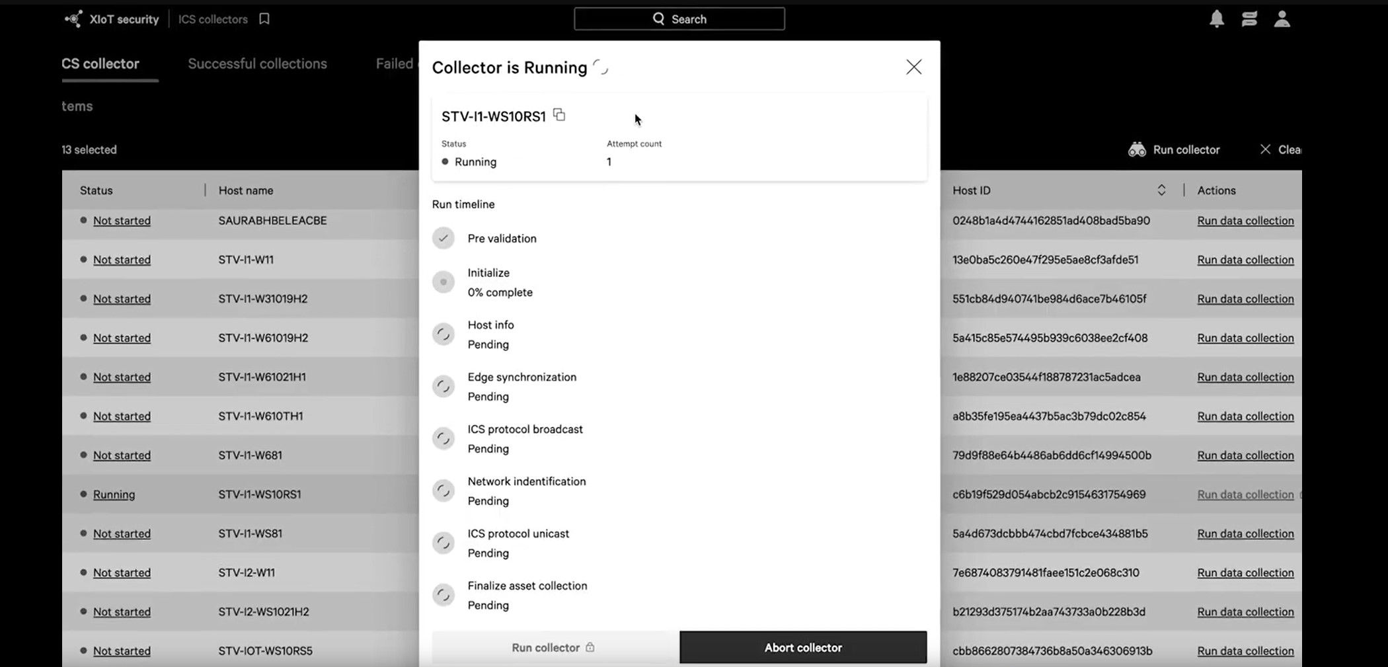Image resolution: width=1388 pixels, height=667 pixels.
Task: Click the locked Run collector dialog button
Action: tap(554, 647)
